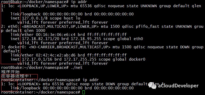Click the Chinese text '程序开始'
This screenshot has width=205, height=95.
point(10,72)
